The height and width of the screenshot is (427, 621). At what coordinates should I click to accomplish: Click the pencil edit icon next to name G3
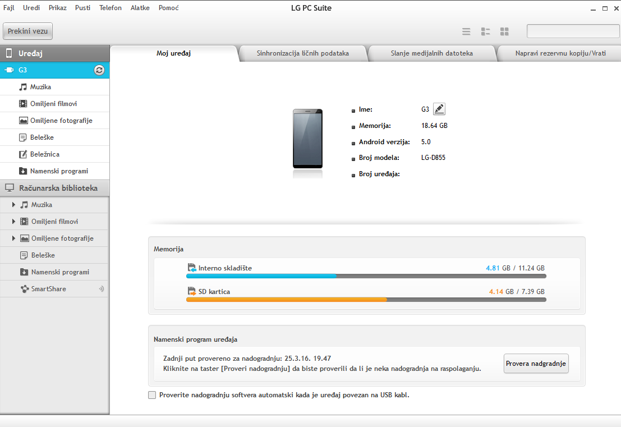(439, 109)
